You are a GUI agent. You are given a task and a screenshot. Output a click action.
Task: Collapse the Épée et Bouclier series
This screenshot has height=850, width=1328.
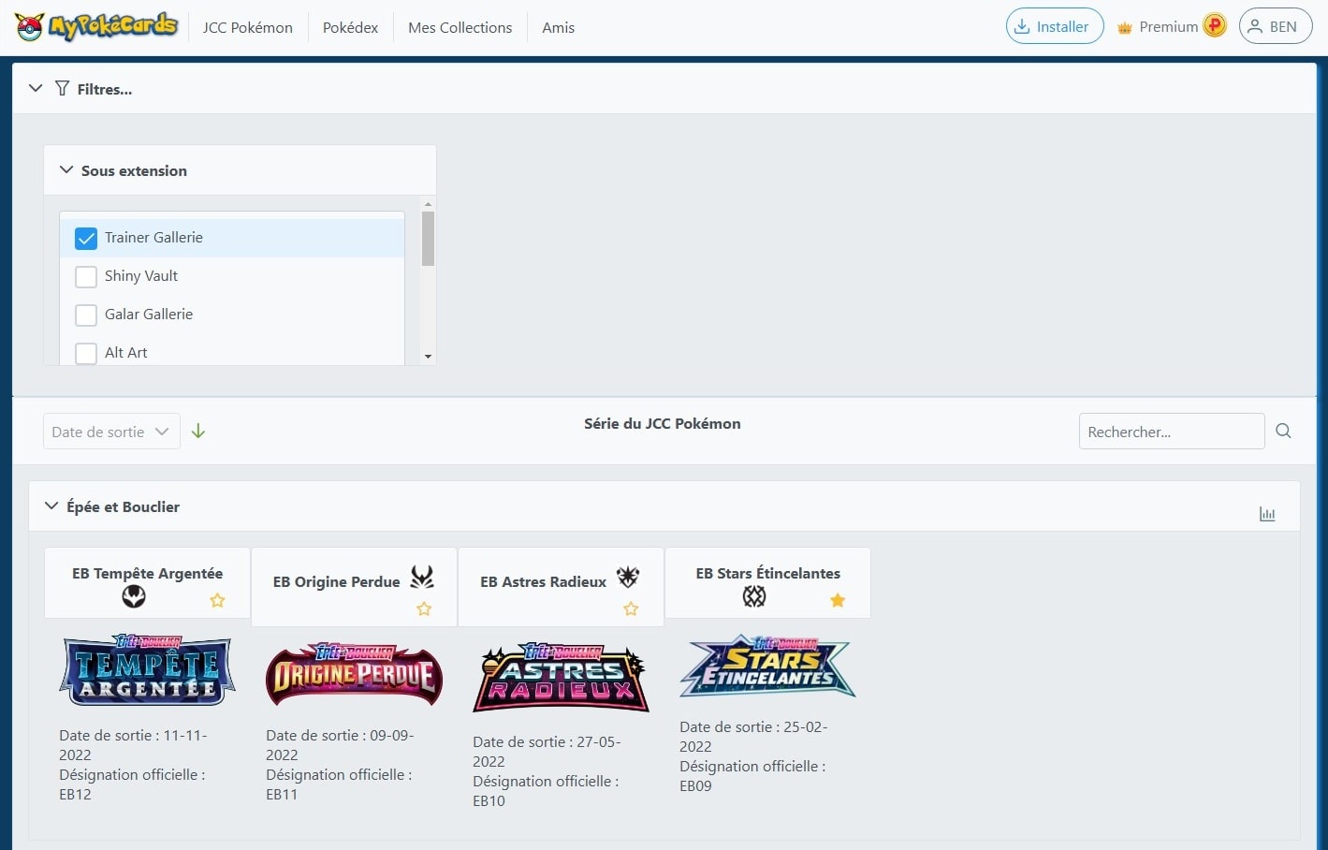51,506
